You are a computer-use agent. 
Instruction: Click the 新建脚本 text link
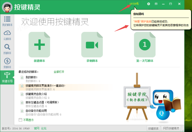pos(39,61)
